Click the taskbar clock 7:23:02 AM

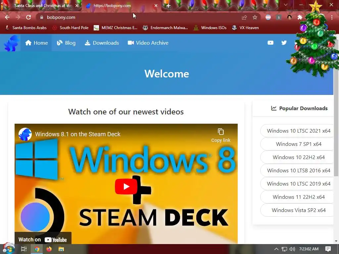point(309,249)
